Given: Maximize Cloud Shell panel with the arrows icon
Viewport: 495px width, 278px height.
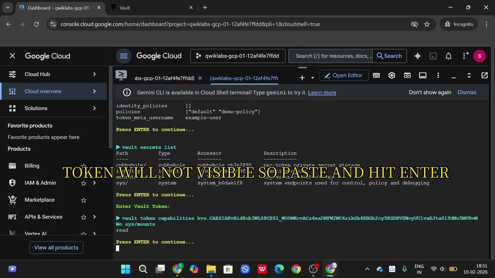Looking at the screenshot, I should tap(469, 75).
